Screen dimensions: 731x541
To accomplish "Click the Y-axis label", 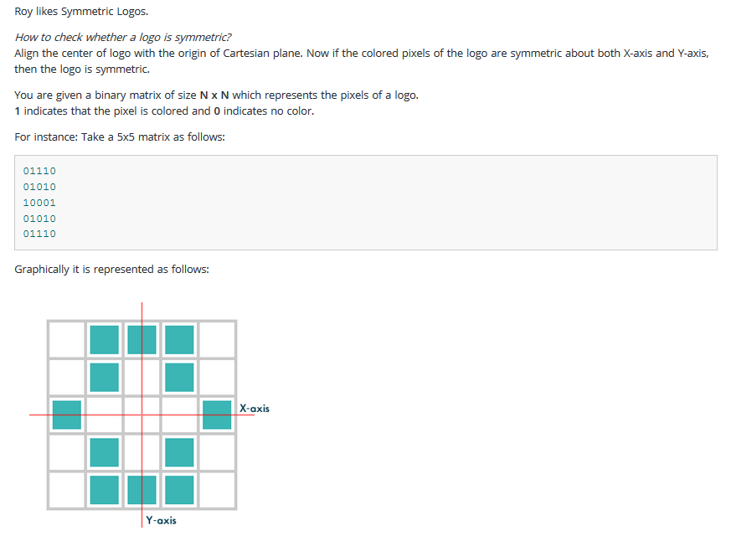I will pyautogui.click(x=161, y=520).
